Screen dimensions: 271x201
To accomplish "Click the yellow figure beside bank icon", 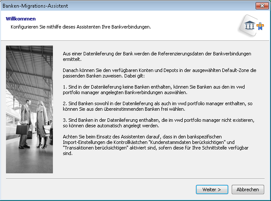I will pyautogui.click(x=259, y=26).
